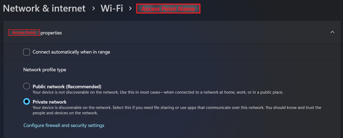Click empty space in properties header bar
This screenshot has height=138, width=343.
click(189, 33)
